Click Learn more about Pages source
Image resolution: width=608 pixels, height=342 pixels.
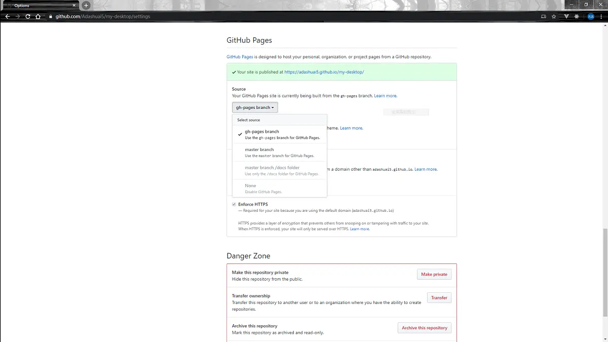point(386,96)
